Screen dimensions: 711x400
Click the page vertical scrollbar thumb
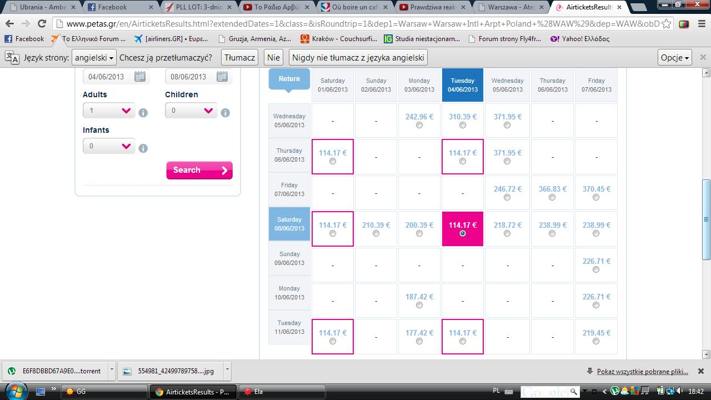pyautogui.click(x=706, y=219)
